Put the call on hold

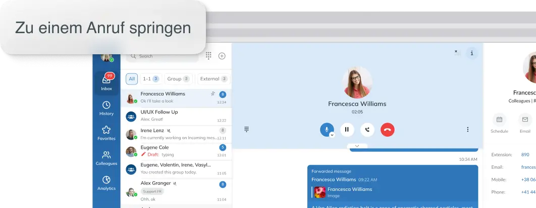coord(347,130)
